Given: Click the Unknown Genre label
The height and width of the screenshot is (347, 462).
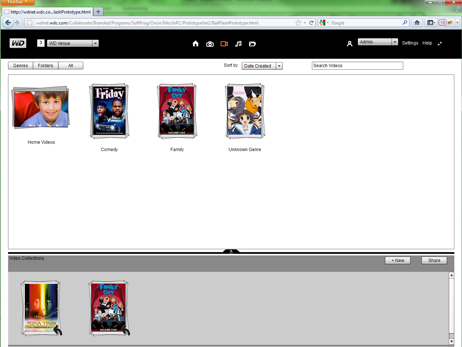Looking at the screenshot, I should click(245, 150).
